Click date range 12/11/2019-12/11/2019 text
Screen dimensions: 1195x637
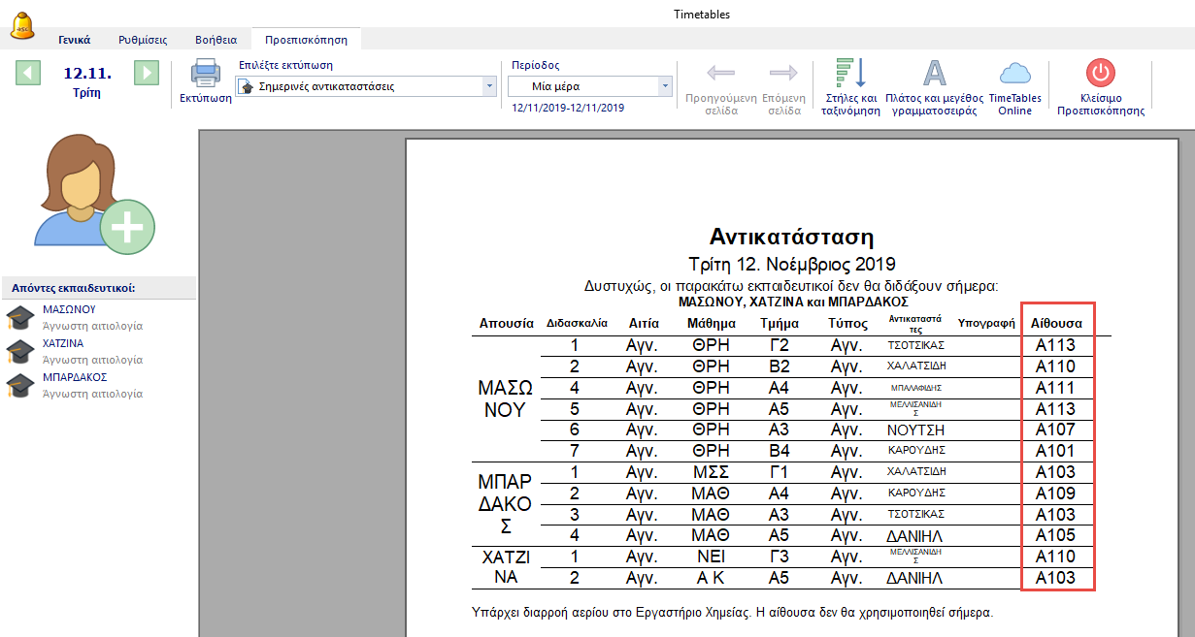pyautogui.click(x=568, y=108)
